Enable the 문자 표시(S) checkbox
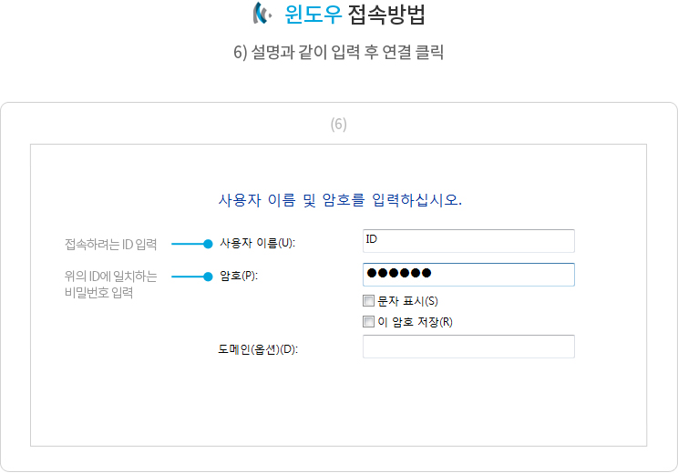 click(368, 301)
